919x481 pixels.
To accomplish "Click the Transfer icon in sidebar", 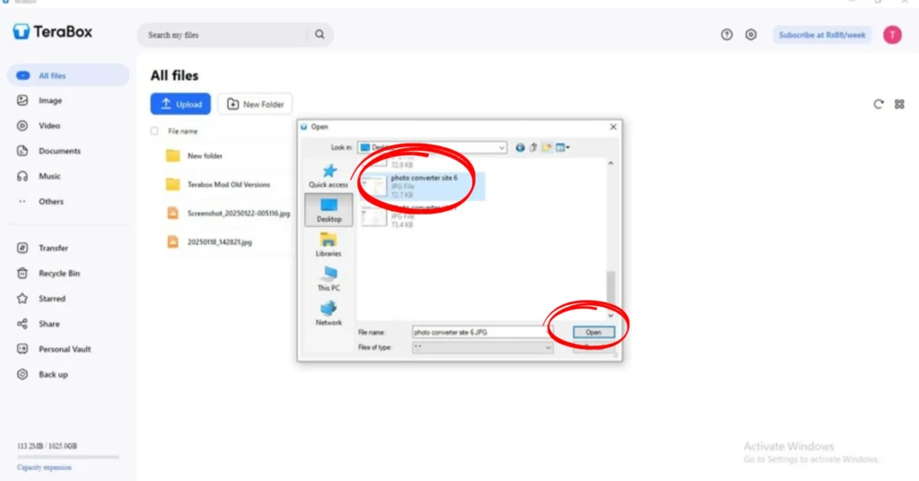I will coord(22,248).
